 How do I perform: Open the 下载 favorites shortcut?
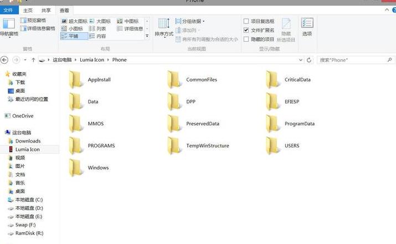(17, 82)
